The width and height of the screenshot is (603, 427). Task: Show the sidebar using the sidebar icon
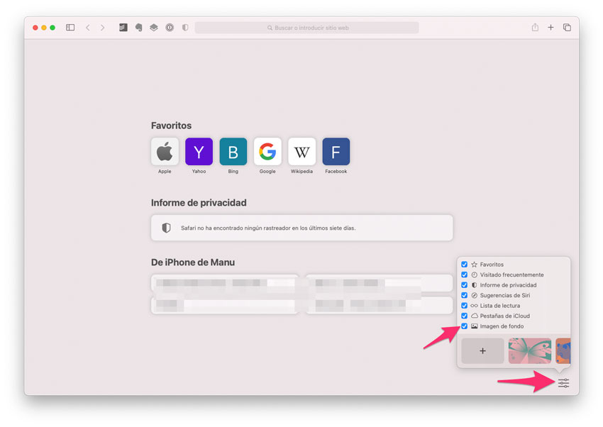tap(70, 28)
